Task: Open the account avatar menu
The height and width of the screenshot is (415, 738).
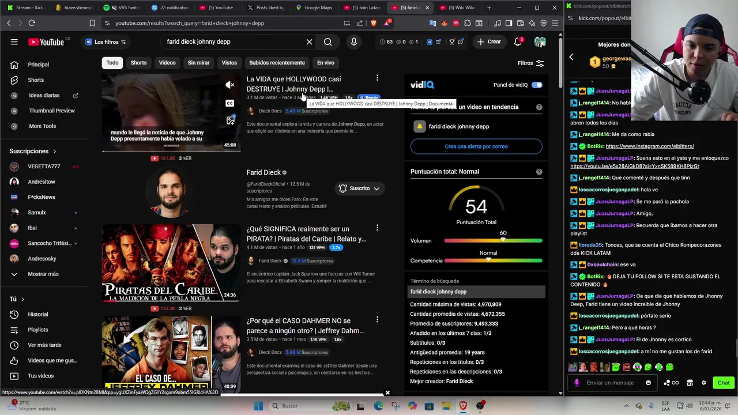Action: pos(540,41)
